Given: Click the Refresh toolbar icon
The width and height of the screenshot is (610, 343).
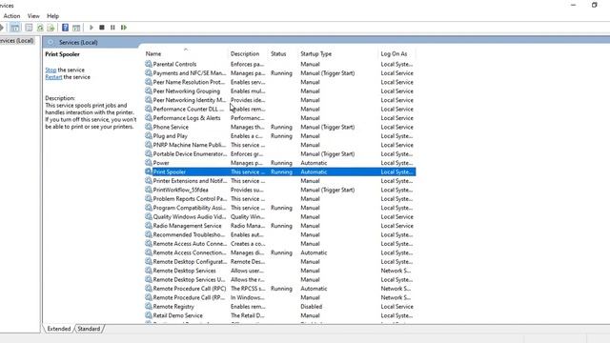Looking at the screenshot, I should click(x=40, y=28).
